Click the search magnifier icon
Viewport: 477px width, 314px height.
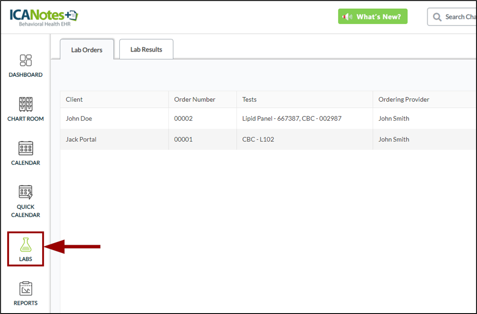click(x=437, y=17)
